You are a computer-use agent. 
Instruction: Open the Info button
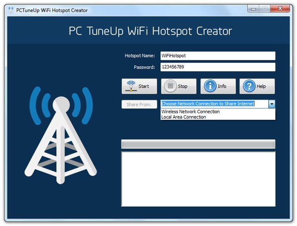[218, 86]
